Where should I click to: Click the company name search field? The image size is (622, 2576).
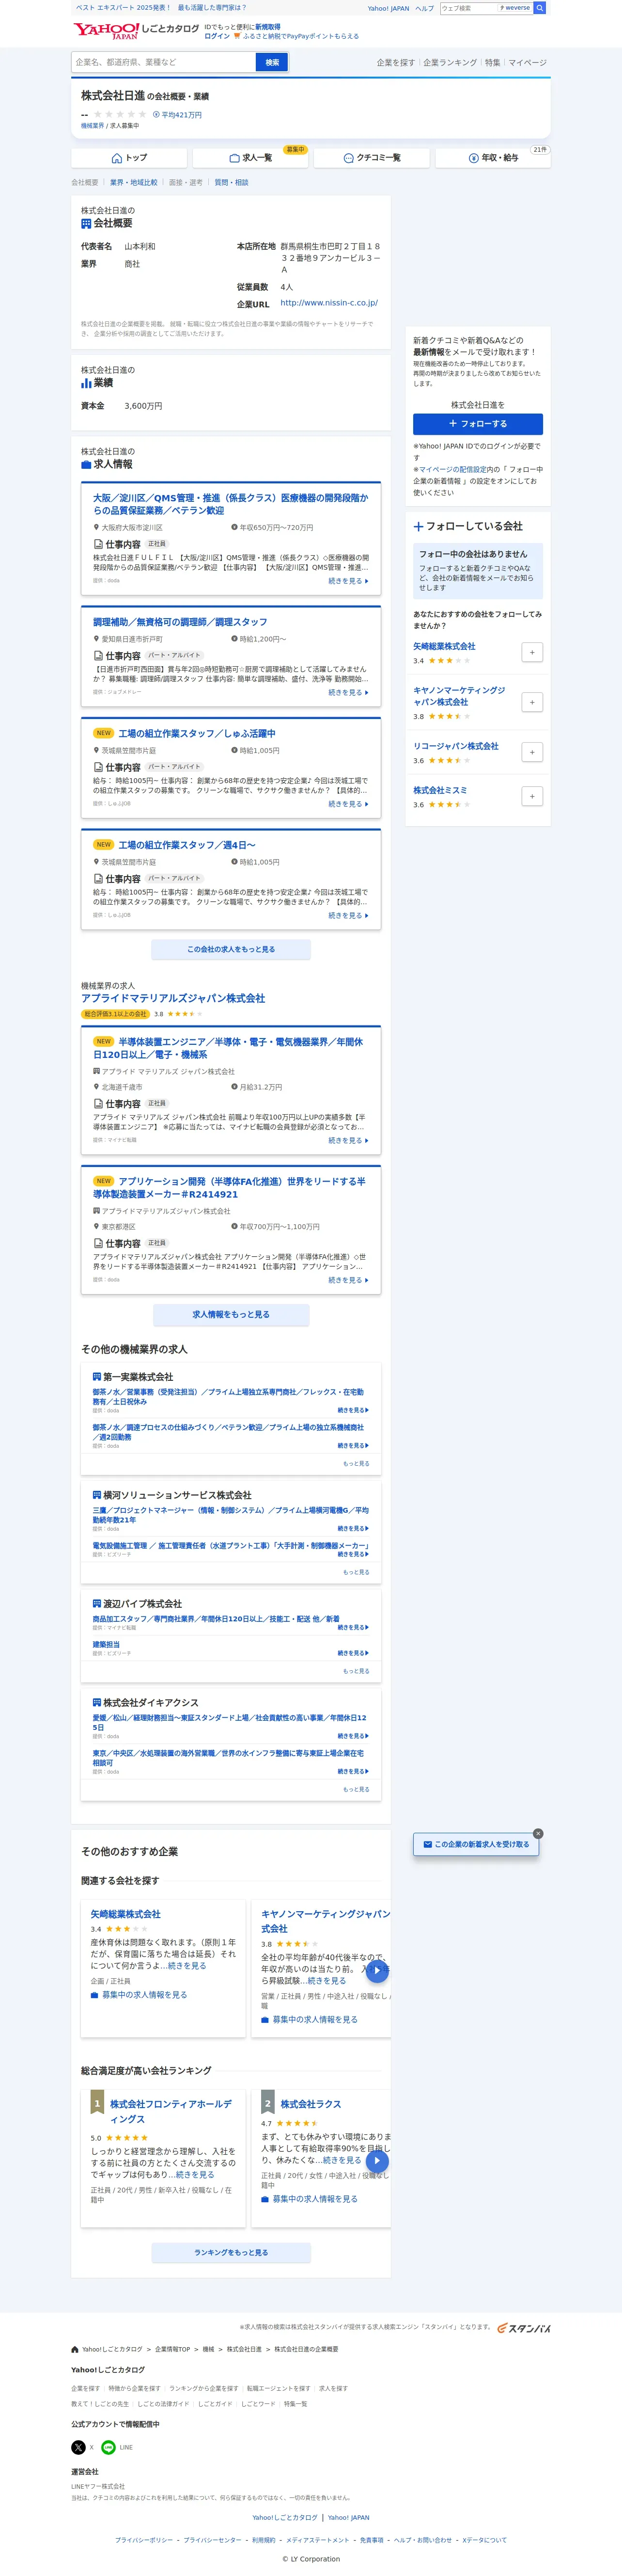pyautogui.click(x=164, y=62)
